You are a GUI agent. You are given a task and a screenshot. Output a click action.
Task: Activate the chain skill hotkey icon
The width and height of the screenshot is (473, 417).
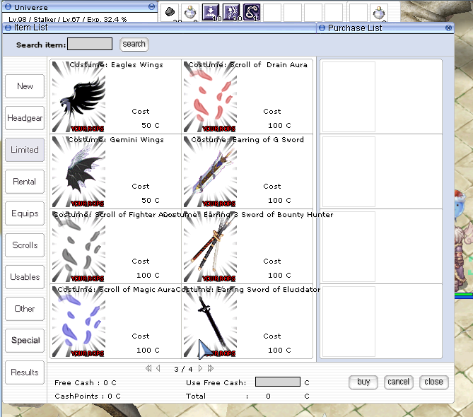[252, 12]
